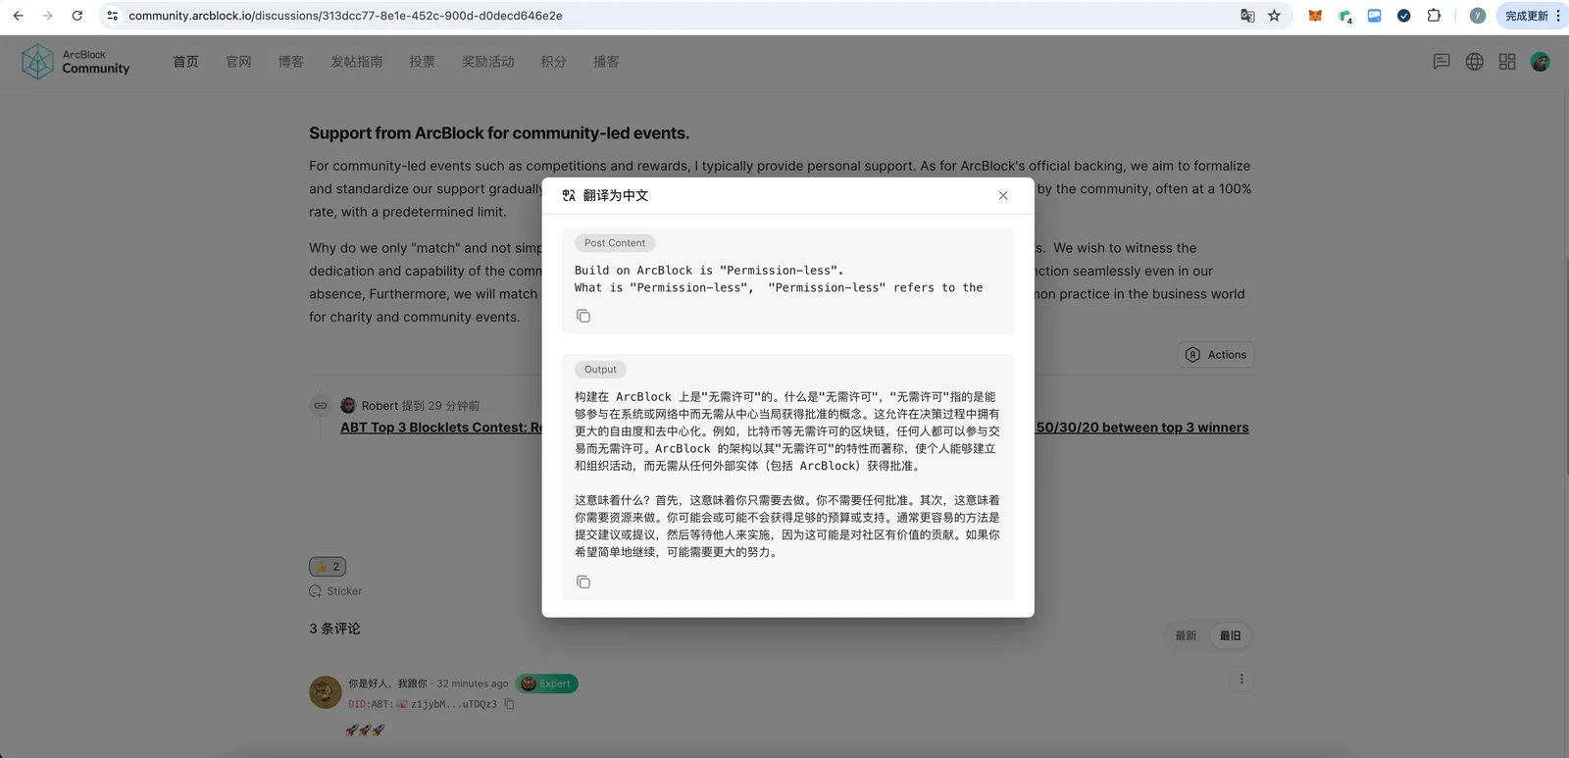This screenshot has width=1569, height=758.
Task: Open the 博客 navigation item
Action: click(290, 62)
